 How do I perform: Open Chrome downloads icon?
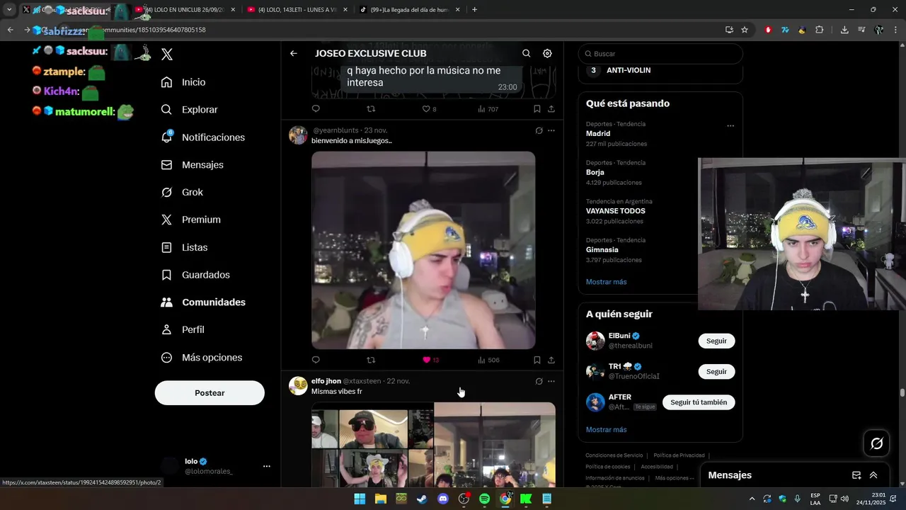tap(844, 30)
